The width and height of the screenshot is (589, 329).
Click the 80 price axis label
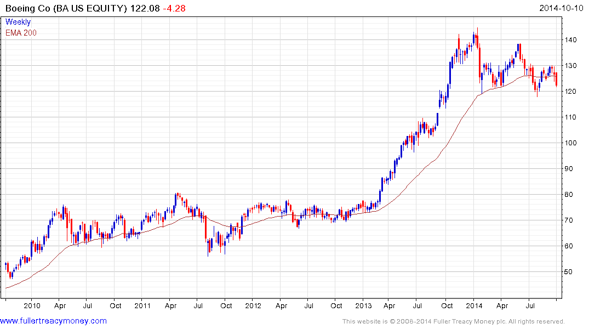[x=569, y=195]
